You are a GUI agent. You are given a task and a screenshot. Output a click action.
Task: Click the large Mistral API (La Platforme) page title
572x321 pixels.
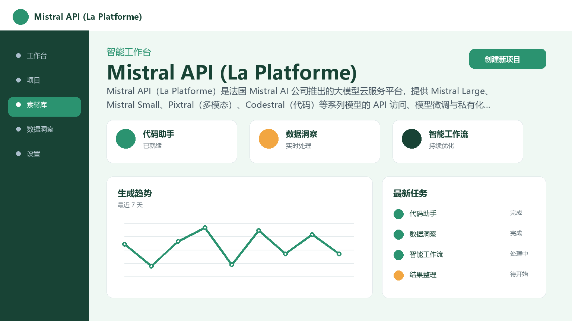(232, 72)
